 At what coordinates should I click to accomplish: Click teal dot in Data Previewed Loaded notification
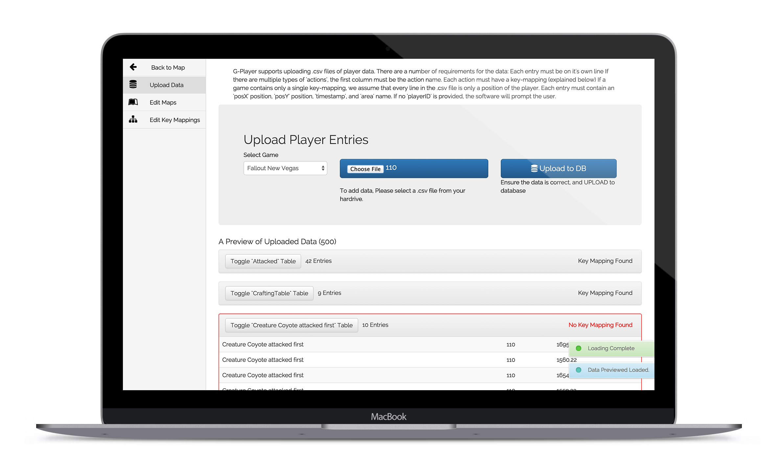coord(579,370)
